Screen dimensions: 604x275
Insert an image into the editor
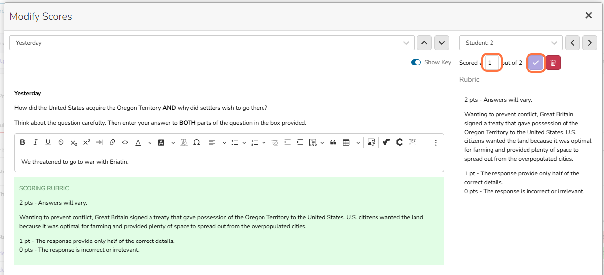click(371, 143)
